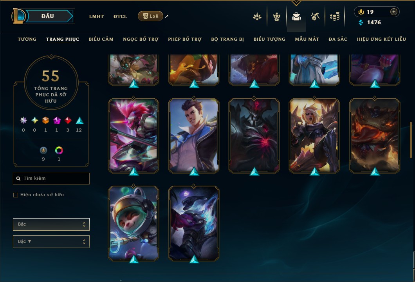Viewport: 415px width, 282px height.
Task: Open the Store coins icon
Action: point(335,17)
